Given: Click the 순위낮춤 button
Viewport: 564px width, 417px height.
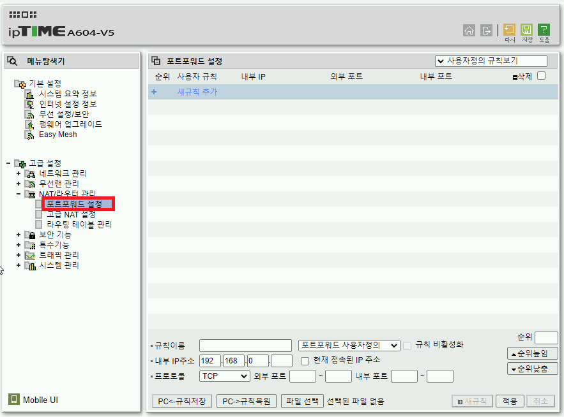Looking at the screenshot, I should [532, 369].
